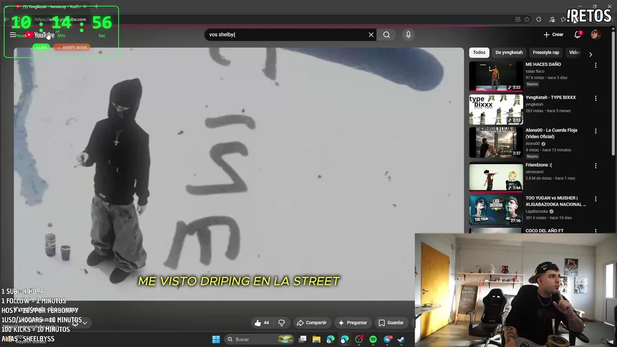Click the Crear button

[553, 35]
